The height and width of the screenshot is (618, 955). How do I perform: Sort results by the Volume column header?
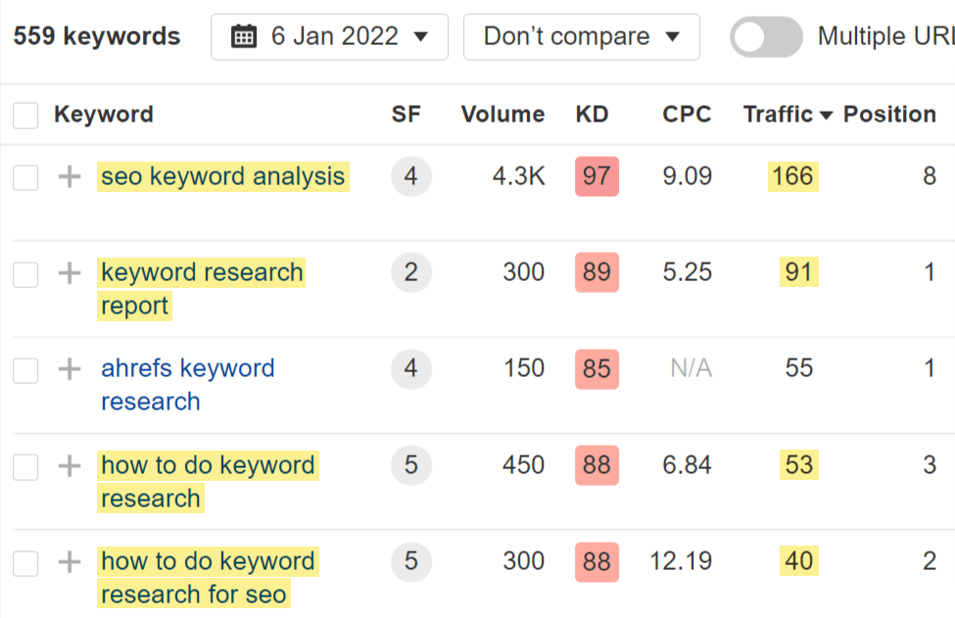click(502, 115)
